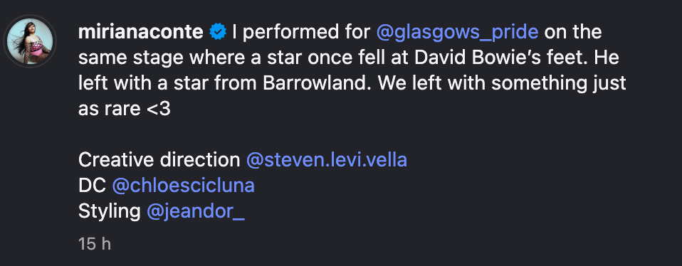
Task: Click the "DC" credit label
Action: coord(92,186)
